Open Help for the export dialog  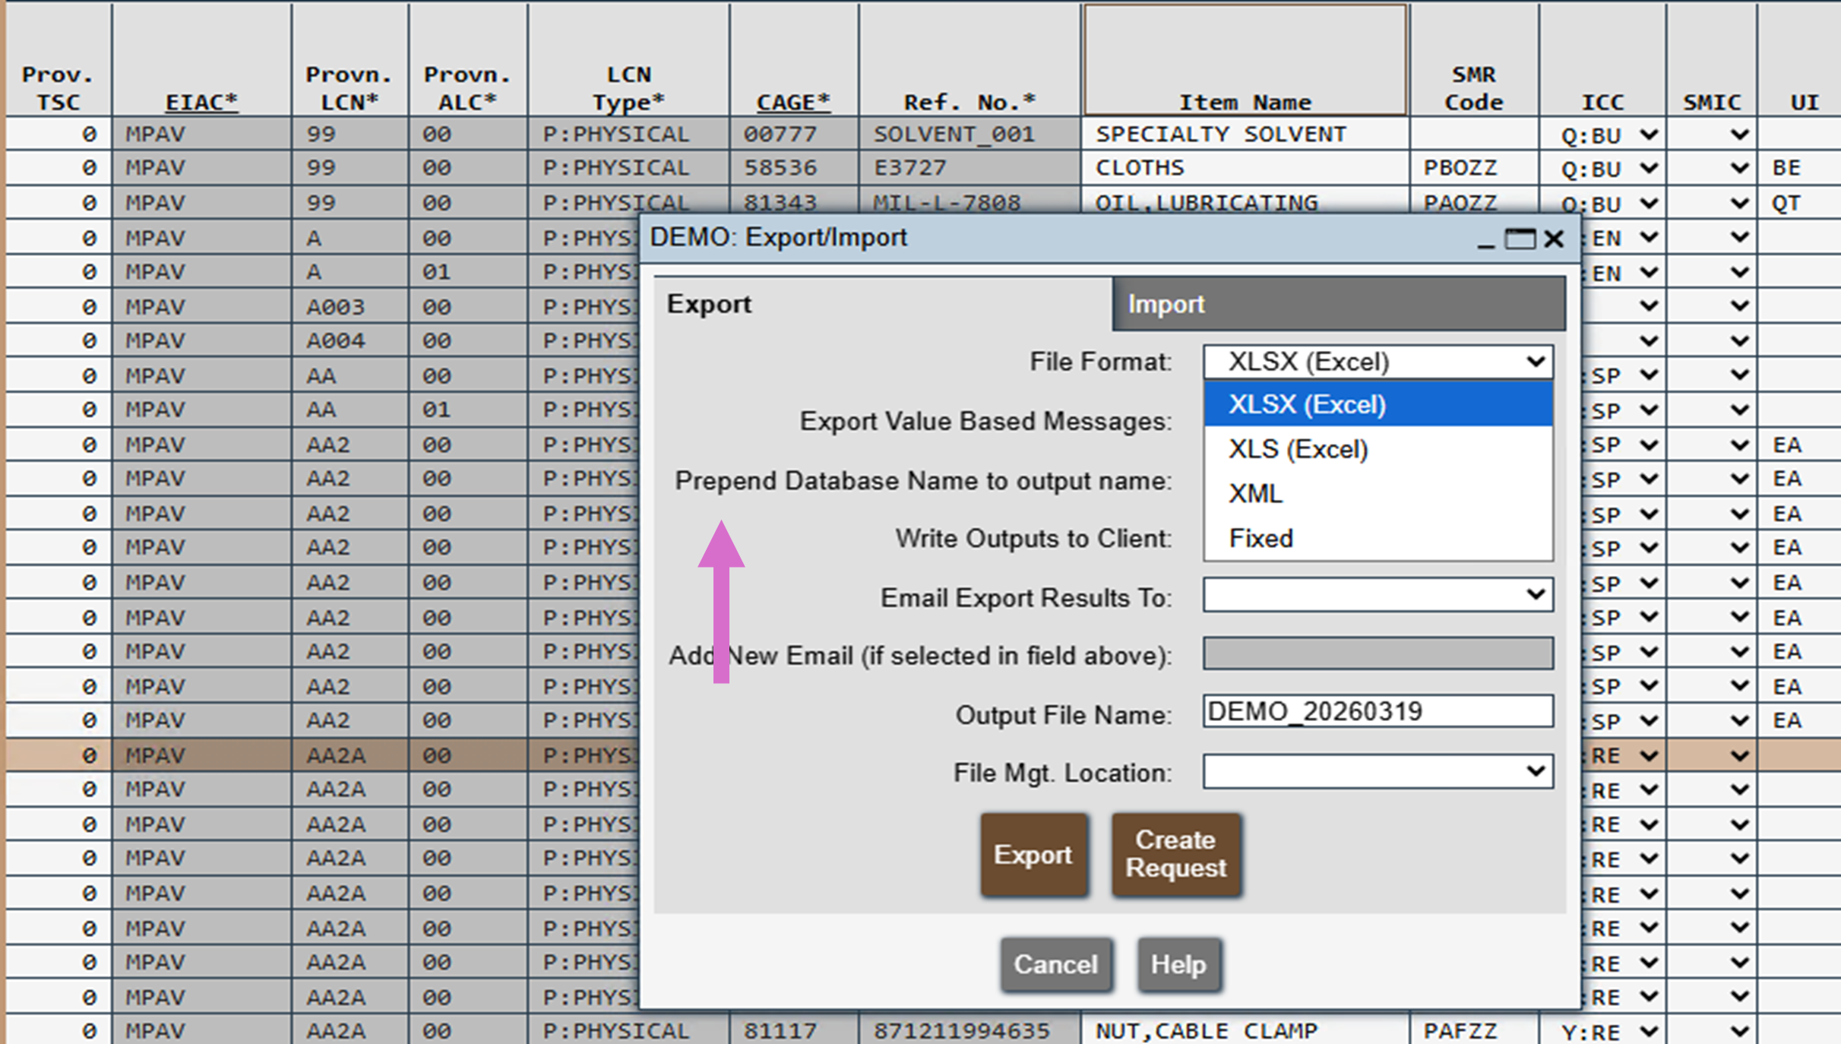(x=1179, y=964)
